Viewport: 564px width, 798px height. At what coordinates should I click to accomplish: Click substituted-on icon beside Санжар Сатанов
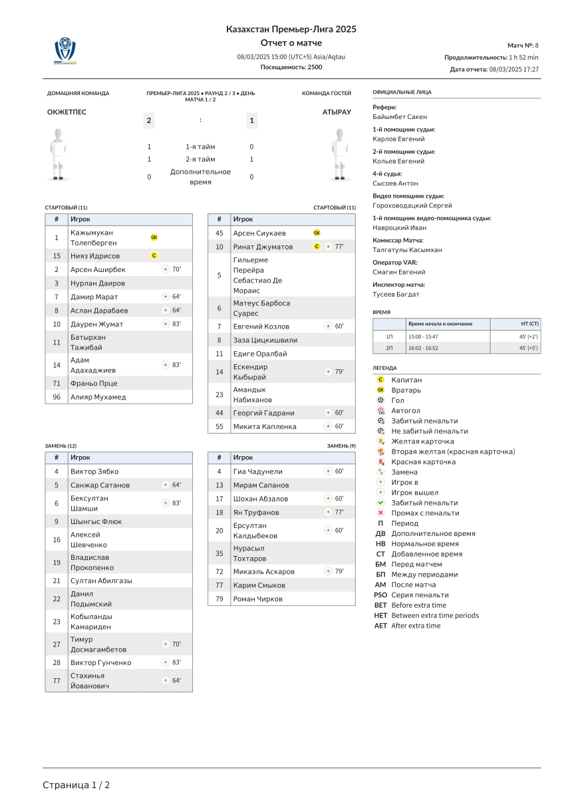coord(165,485)
